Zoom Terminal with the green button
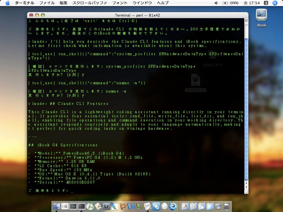This screenshot has height=212, width=283. click(x=43, y=15)
